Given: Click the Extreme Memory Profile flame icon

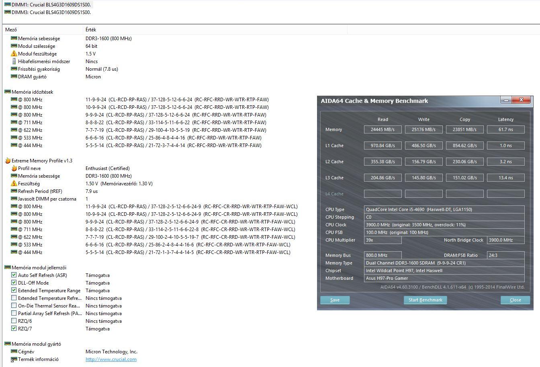Looking at the screenshot, I should coord(8,160).
